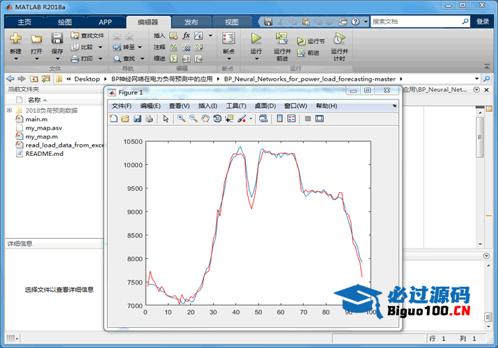Toggle the Insert Legend button

coord(292,119)
